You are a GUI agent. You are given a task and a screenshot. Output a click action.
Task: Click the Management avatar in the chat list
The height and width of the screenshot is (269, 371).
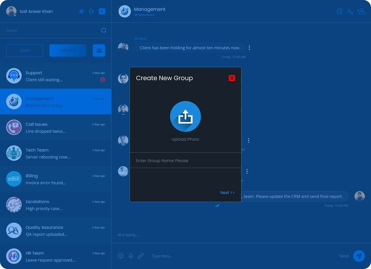click(14, 102)
